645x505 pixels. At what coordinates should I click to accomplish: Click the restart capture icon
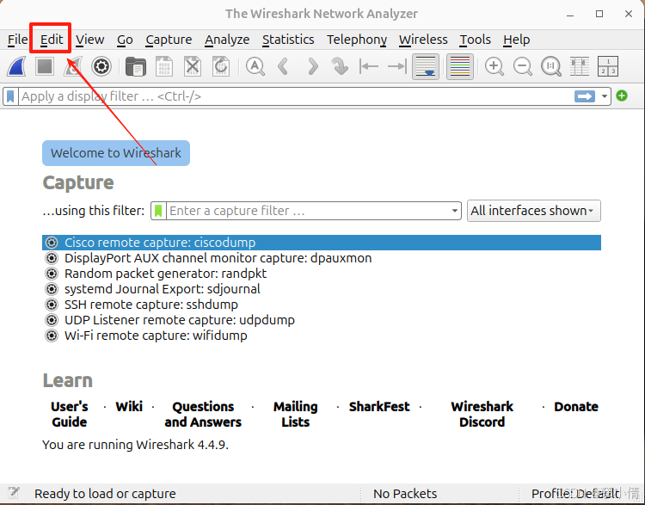[73, 66]
